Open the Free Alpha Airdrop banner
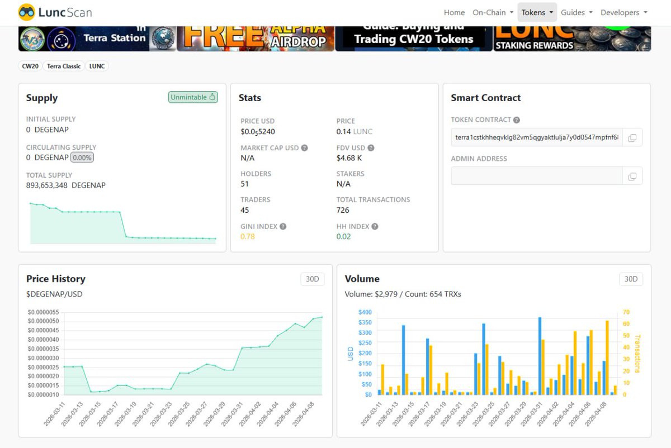Screen dimensions: 671x448 point(256,38)
